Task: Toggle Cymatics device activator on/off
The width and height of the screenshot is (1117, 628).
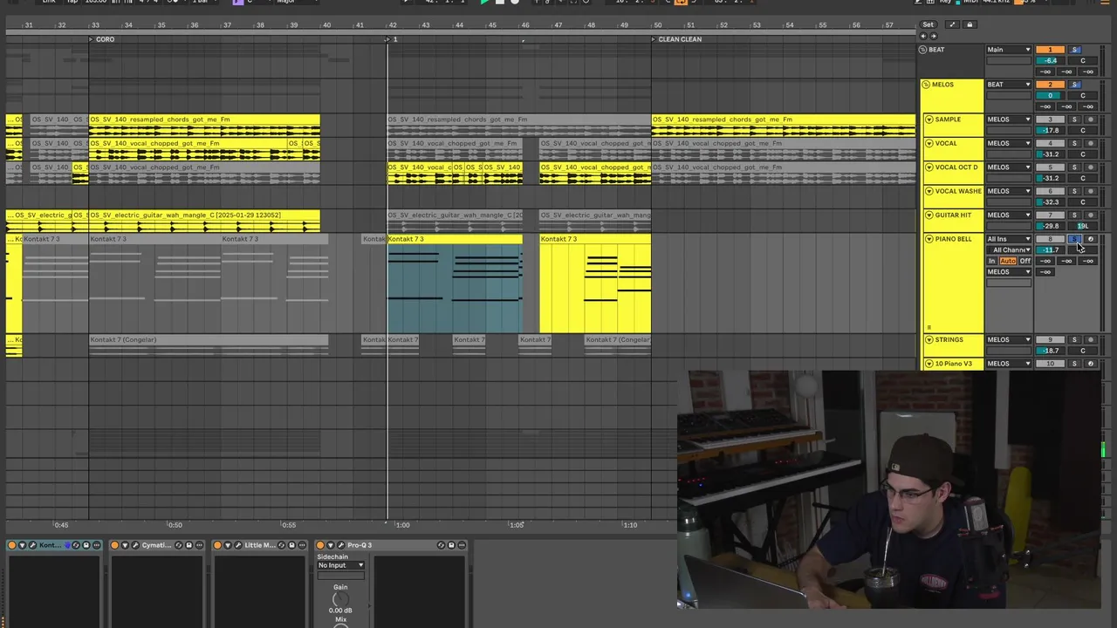Action: 115,545
